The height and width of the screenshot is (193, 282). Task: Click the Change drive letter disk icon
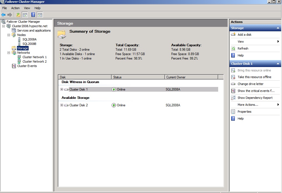pos(233,84)
